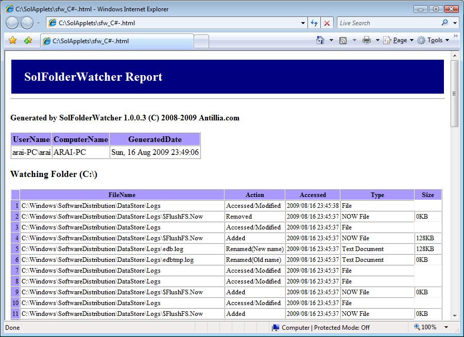Click the row number '10' cell
464x337 pixels.
pos(15,303)
